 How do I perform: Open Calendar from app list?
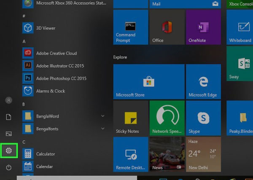click(64, 167)
